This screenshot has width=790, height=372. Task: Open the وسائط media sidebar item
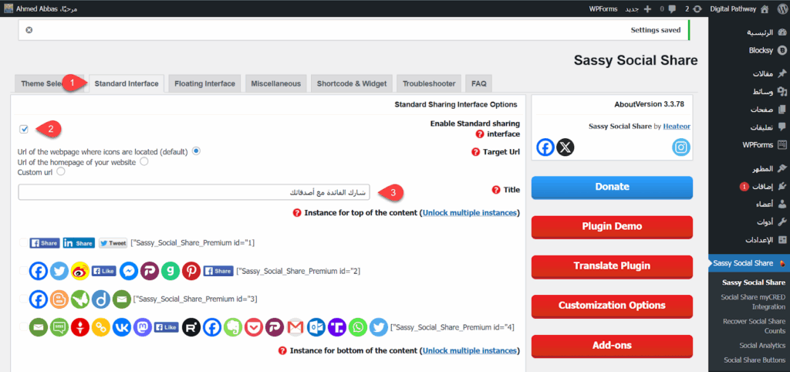[x=770, y=92]
